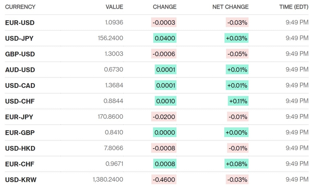Select the GBP-USD currency row link

click(x=20, y=54)
